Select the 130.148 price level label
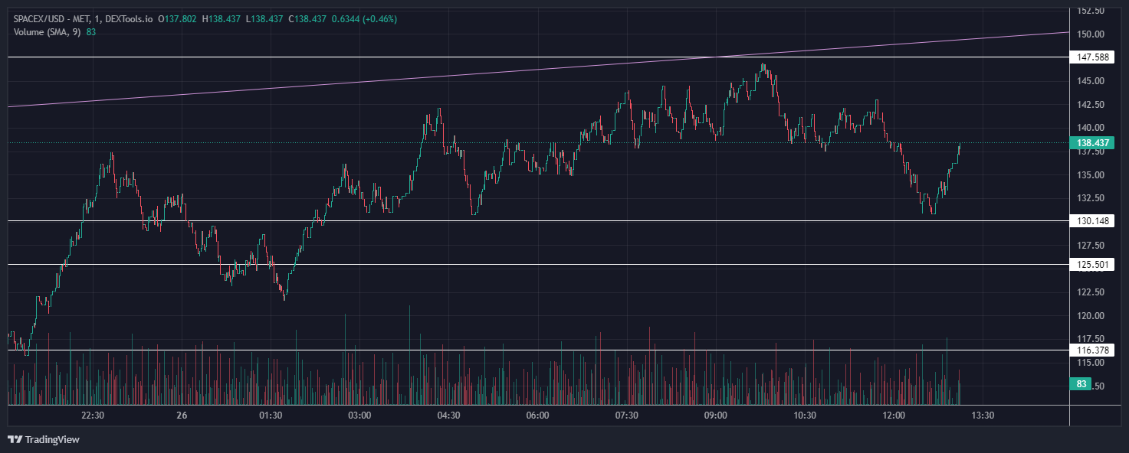 pos(1094,221)
